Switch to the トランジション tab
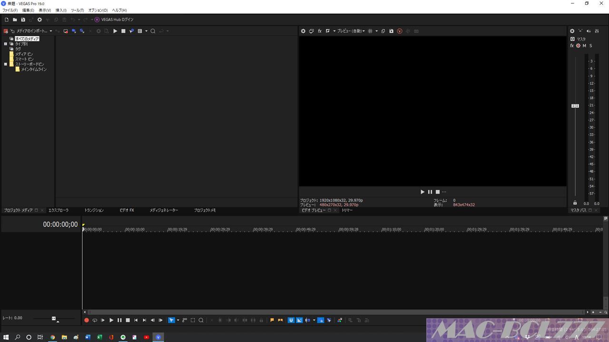This screenshot has height=342, width=609. tap(94, 210)
